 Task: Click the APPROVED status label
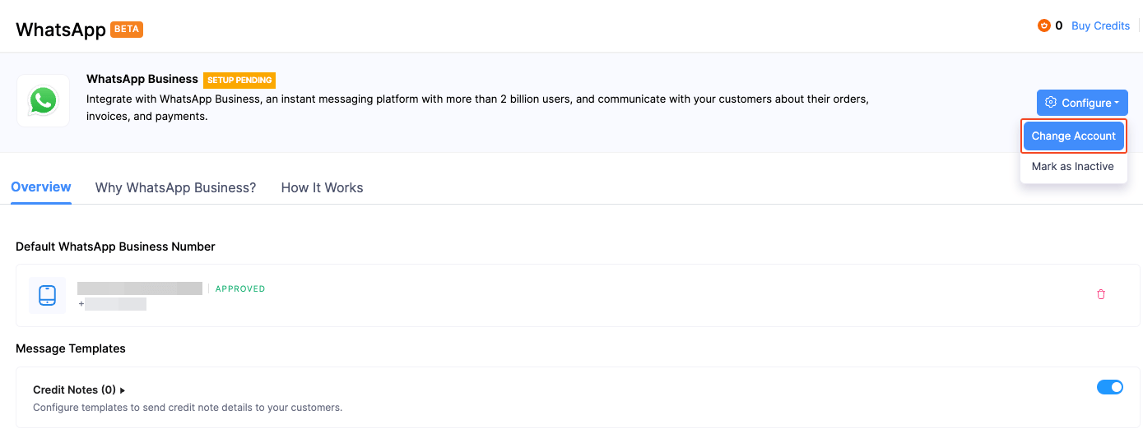pos(240,289)
